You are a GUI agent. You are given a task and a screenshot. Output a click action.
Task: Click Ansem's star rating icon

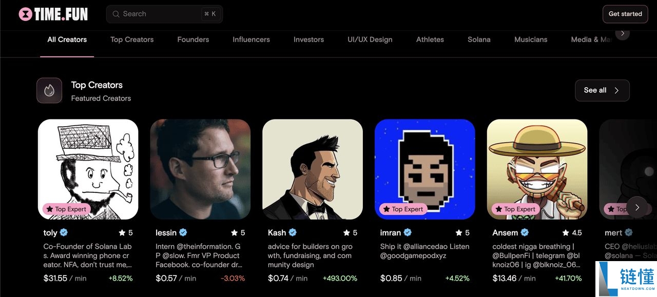566,232
